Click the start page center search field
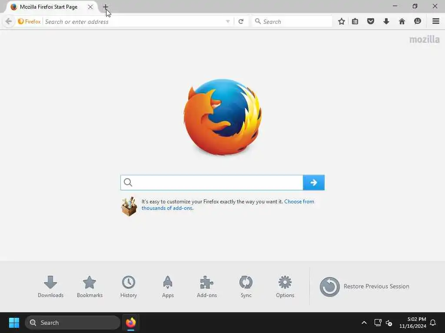This screenshot has height=333, width=445. pyautogui.click(x=212, y=183)
